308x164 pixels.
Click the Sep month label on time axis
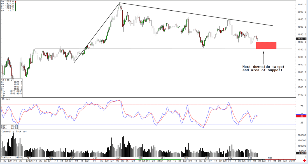(141, 158)
